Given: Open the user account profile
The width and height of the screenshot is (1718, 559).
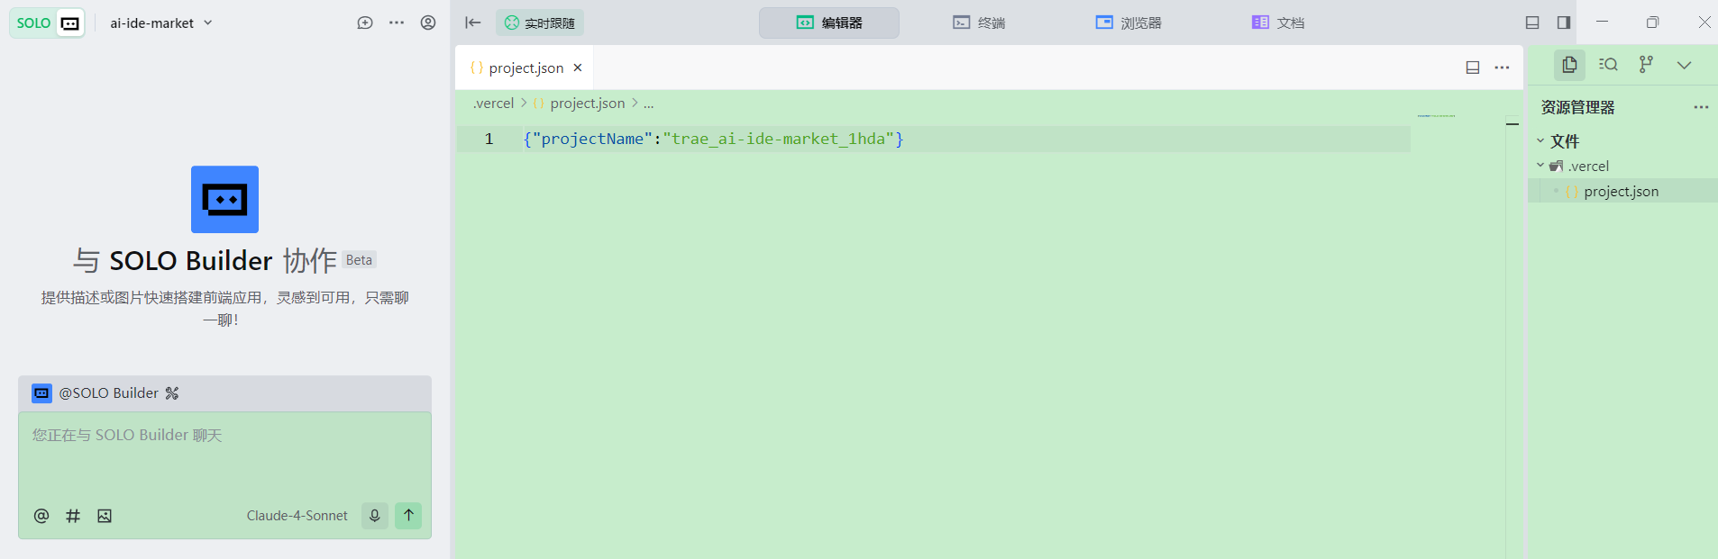Looking at the screenshot, I should [428, 23].
